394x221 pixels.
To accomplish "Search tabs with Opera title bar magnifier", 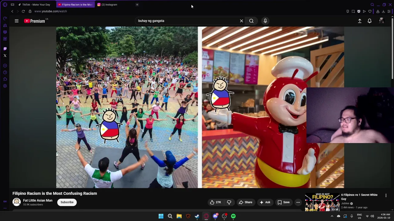I will point(372,5).
